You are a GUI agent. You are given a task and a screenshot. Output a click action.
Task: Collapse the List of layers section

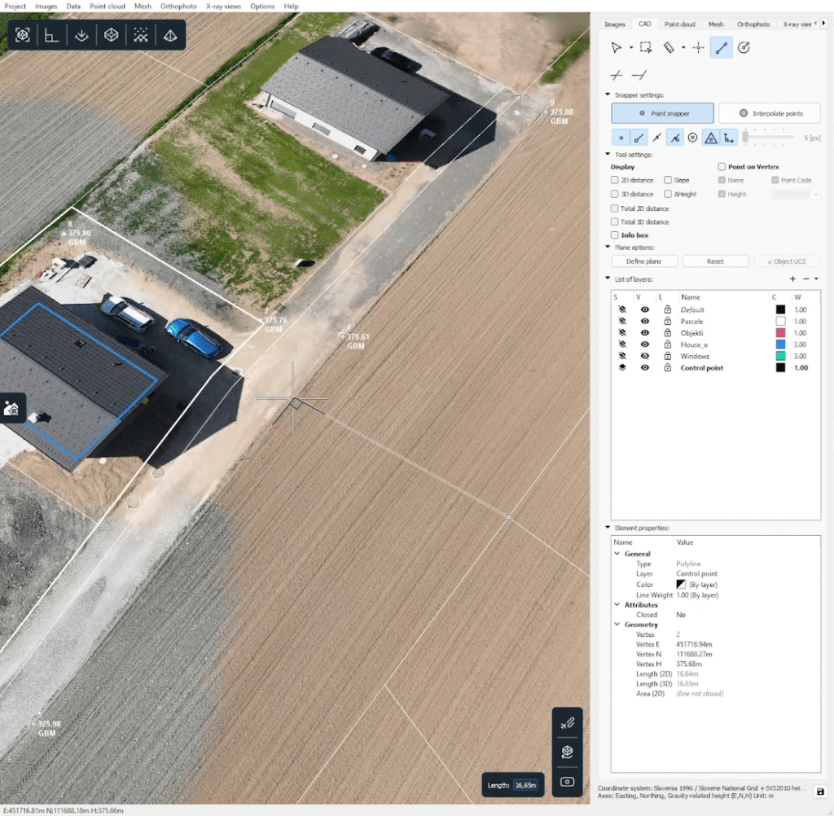pyautogui.click(x=607, y=279)
